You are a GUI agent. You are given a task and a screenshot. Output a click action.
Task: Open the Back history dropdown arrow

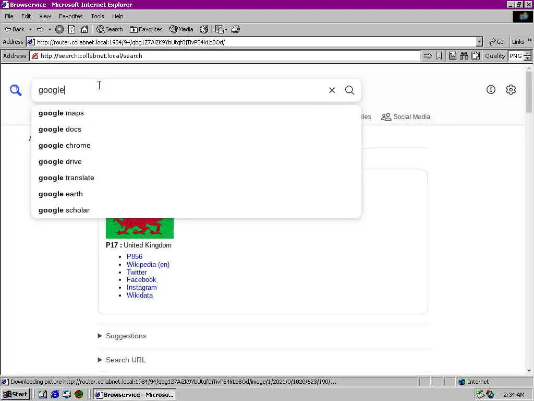point(30,29)
